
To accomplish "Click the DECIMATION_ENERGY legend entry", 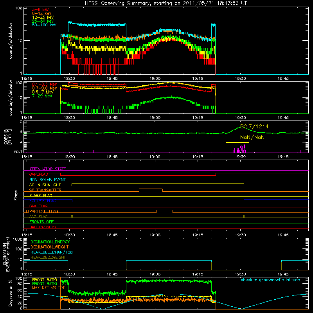I will point(50,242).
